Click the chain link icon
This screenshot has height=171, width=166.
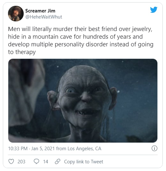(x=58, y=161)
